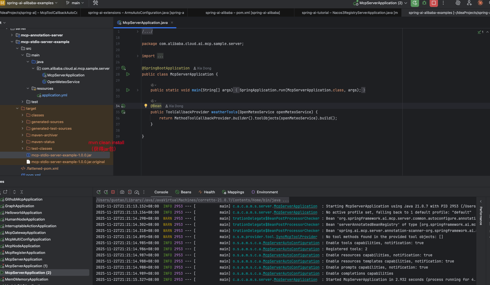Click the run gutter arrow beside main method
The image size is (490, 285).
pyautogui.click(x=128, y=90)
